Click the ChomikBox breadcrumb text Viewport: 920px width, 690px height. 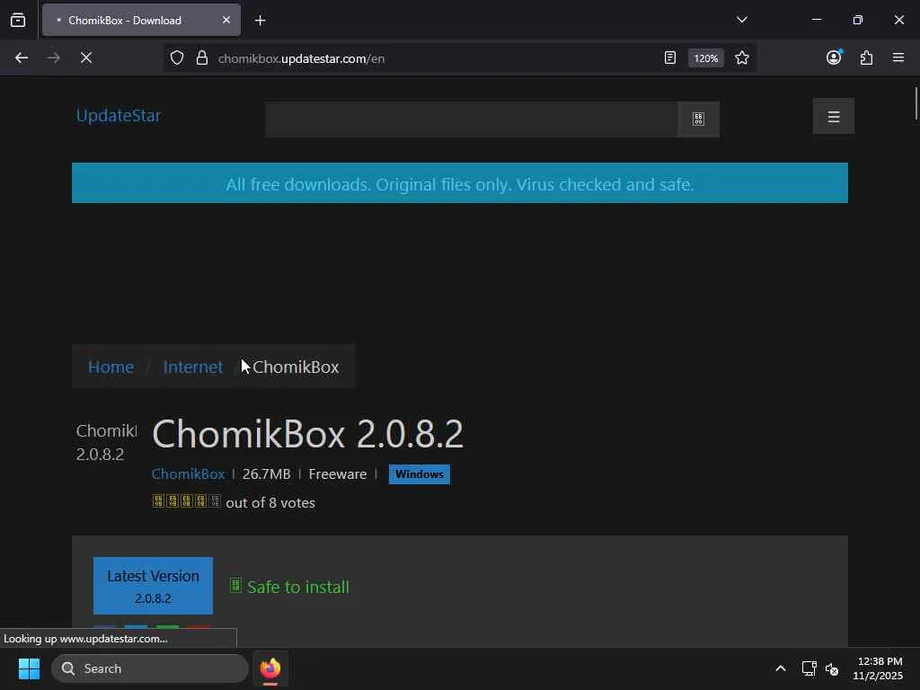coord(296,367)
